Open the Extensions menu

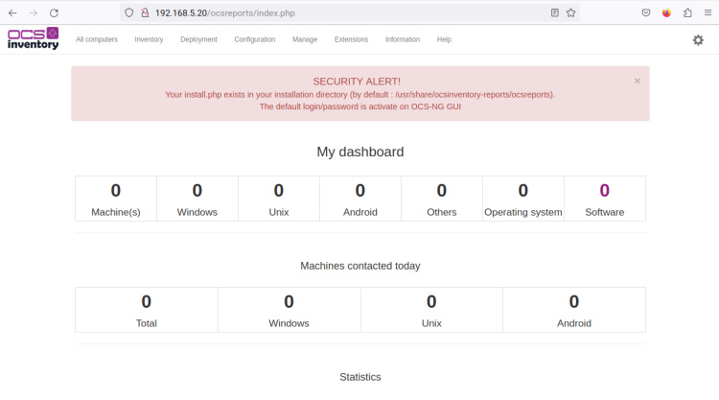pyautogui.click(x=351, y=40)
